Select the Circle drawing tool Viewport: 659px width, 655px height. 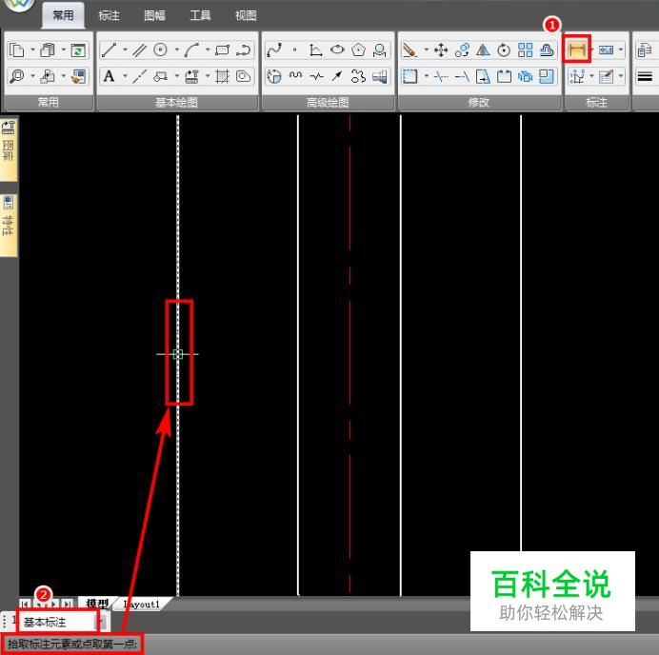tap(161, 50)
